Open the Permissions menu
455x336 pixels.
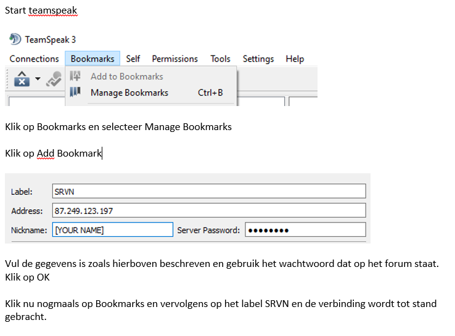[x=174, y=59]
